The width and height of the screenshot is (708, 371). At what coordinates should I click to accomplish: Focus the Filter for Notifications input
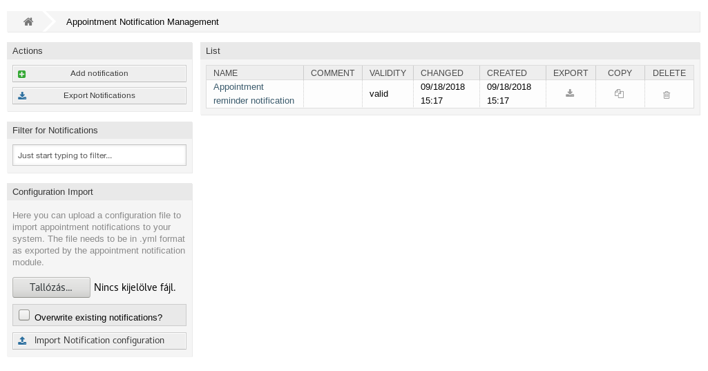pyautogui.click(x=99, y=155)
